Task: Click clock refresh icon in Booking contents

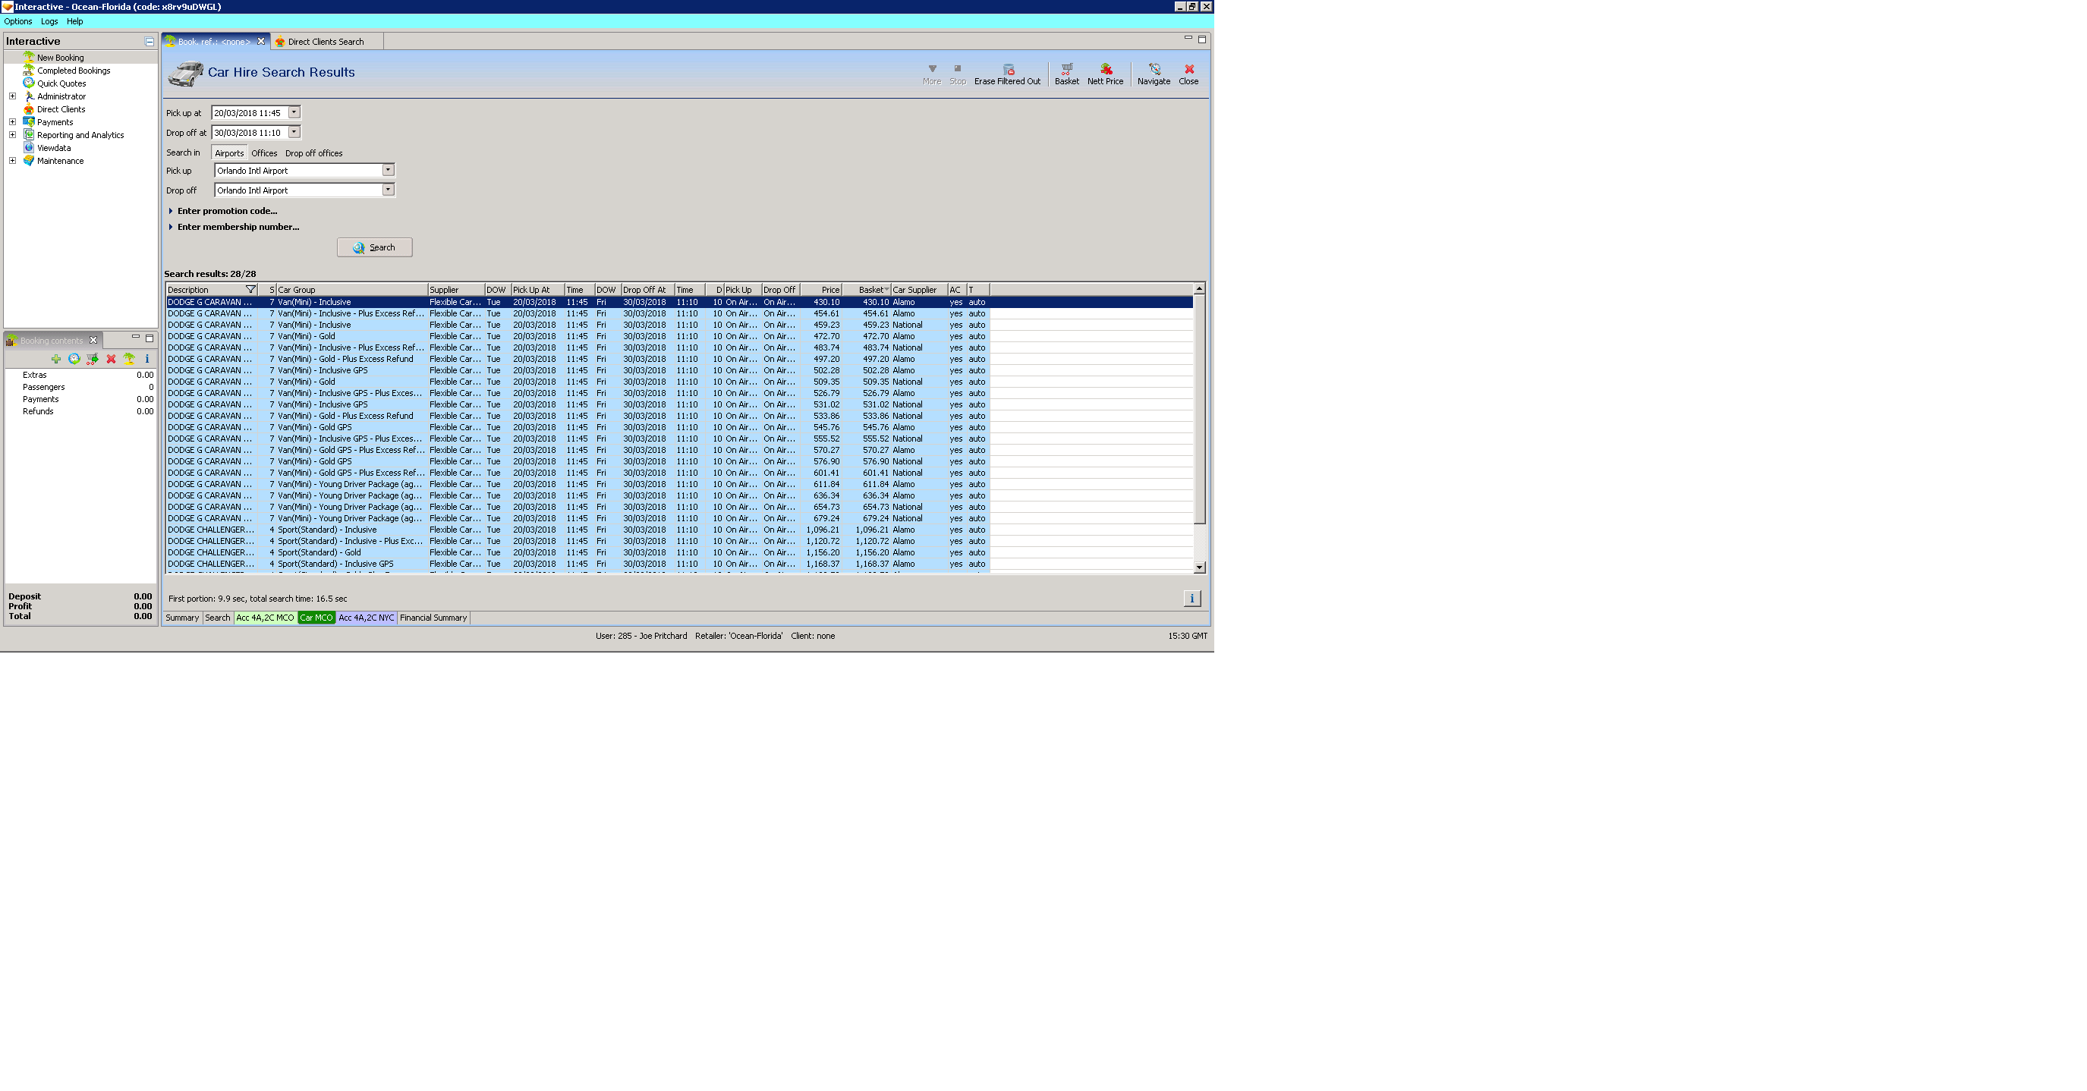Action: (74, 359)
